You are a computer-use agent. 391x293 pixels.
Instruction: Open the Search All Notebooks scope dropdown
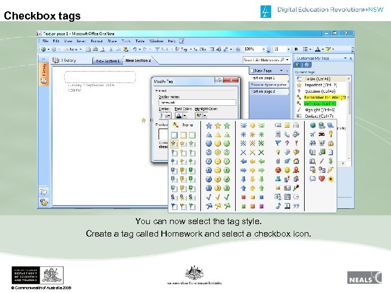(287, 60)
